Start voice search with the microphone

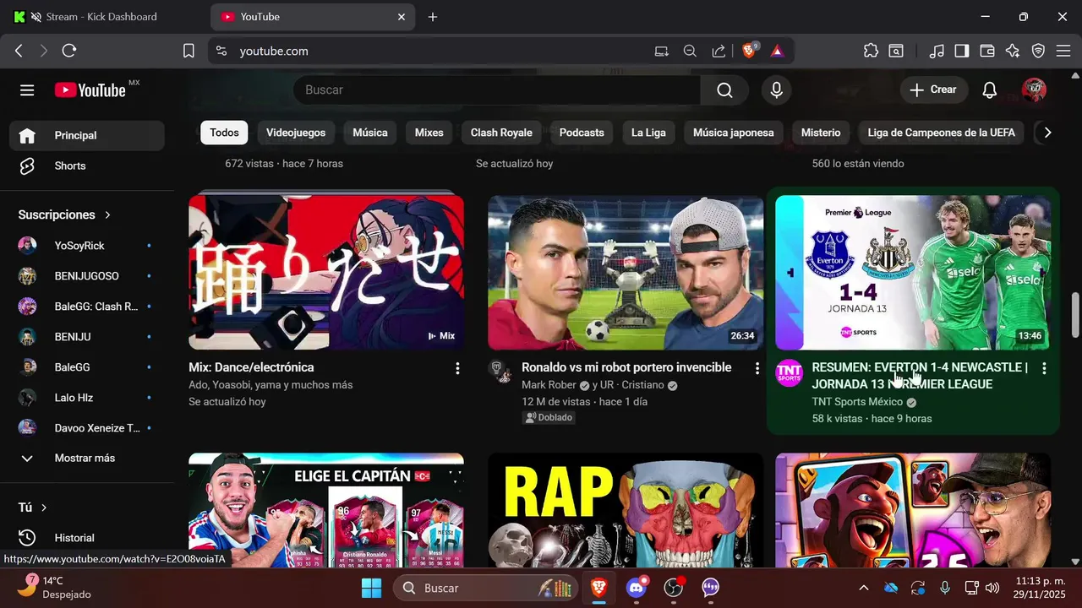tap(777, 90)
